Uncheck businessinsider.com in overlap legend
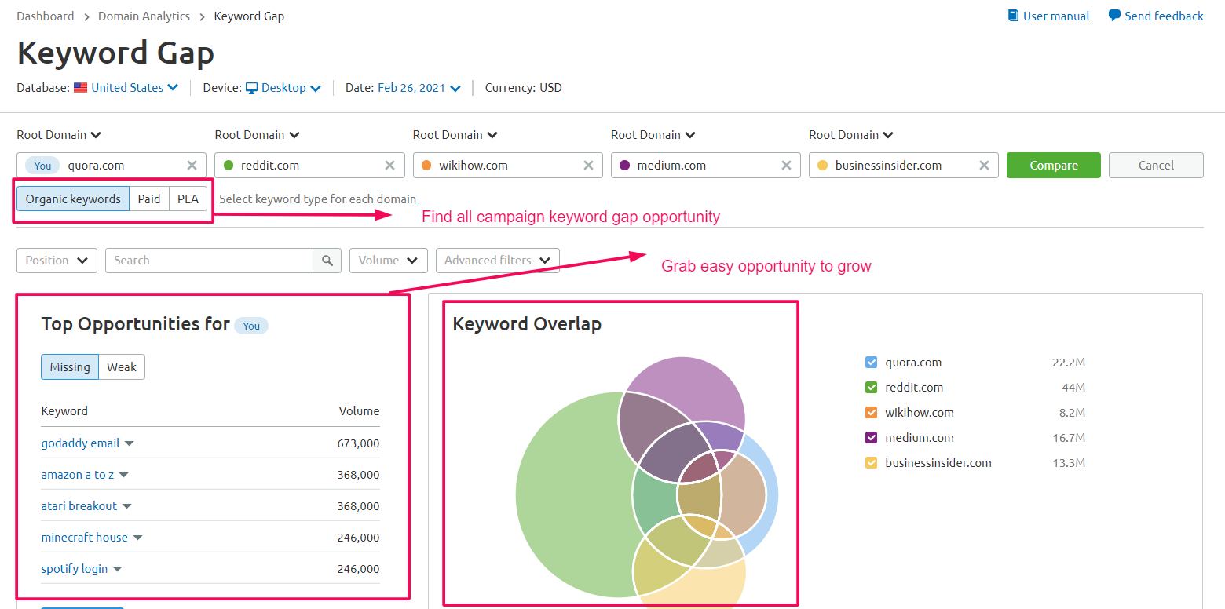The height and width of the screenshot is (609, 1225). (871, 463)
